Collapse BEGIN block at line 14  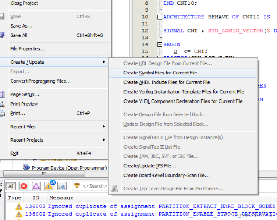pos(160,45)
